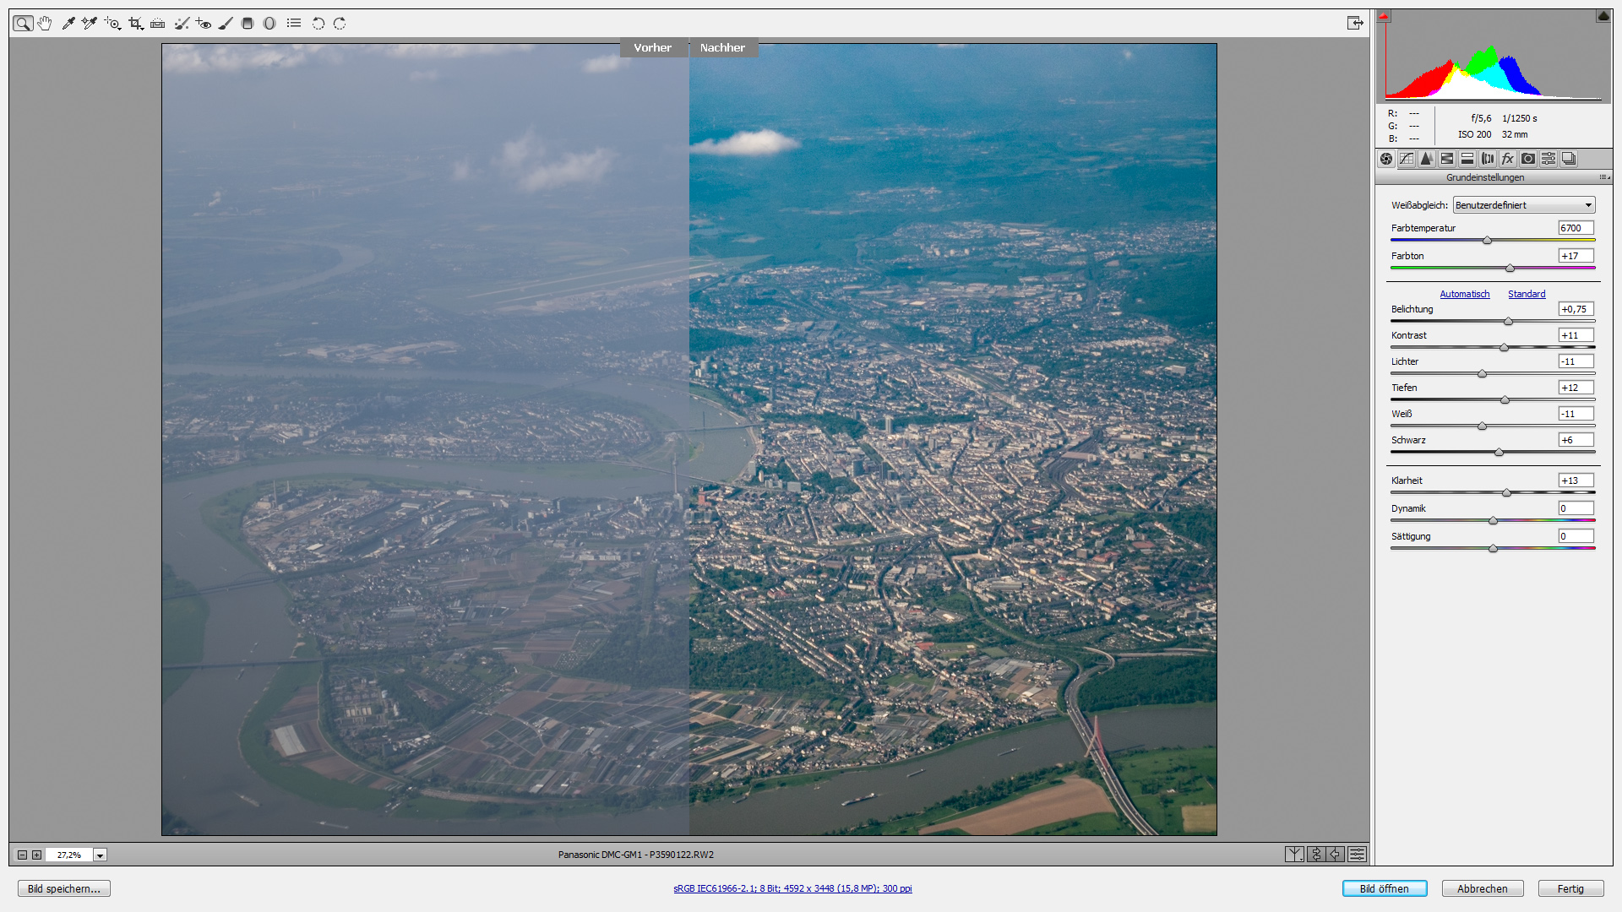Open the Snapshots tab
Viewport: 1622px width, 912px height.
(1569, 159)
